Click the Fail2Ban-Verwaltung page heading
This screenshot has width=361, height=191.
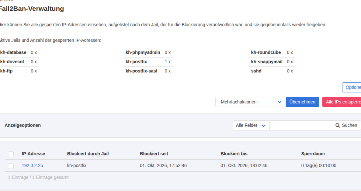pyautogui.click(x=32, y=8)
